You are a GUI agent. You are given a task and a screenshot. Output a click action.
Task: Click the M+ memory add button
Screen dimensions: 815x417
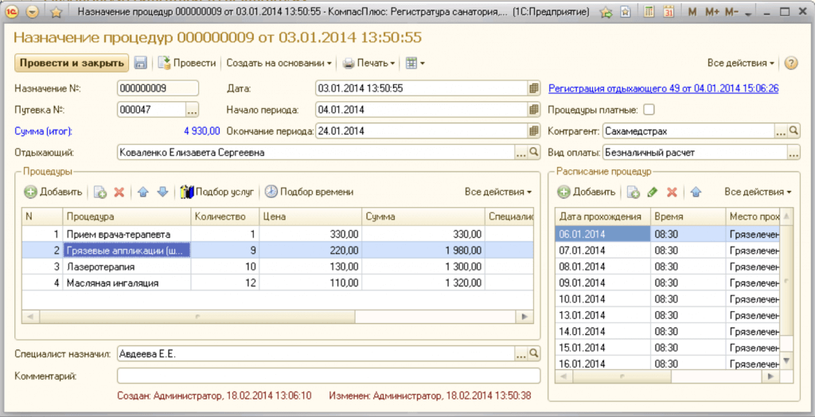[x=711, y=12]
